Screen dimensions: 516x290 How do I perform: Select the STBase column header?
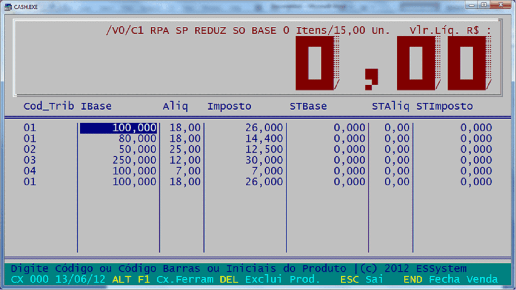[308, 106]
